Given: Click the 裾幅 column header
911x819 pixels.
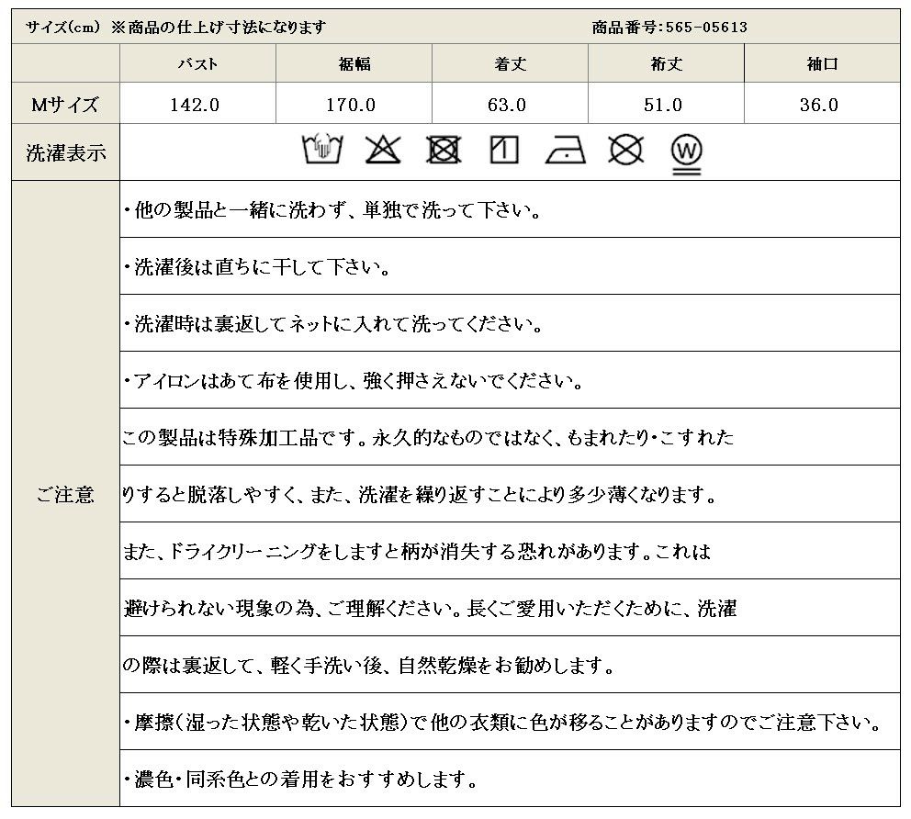Looking at the screenshot, I should [x=354, y=64].
